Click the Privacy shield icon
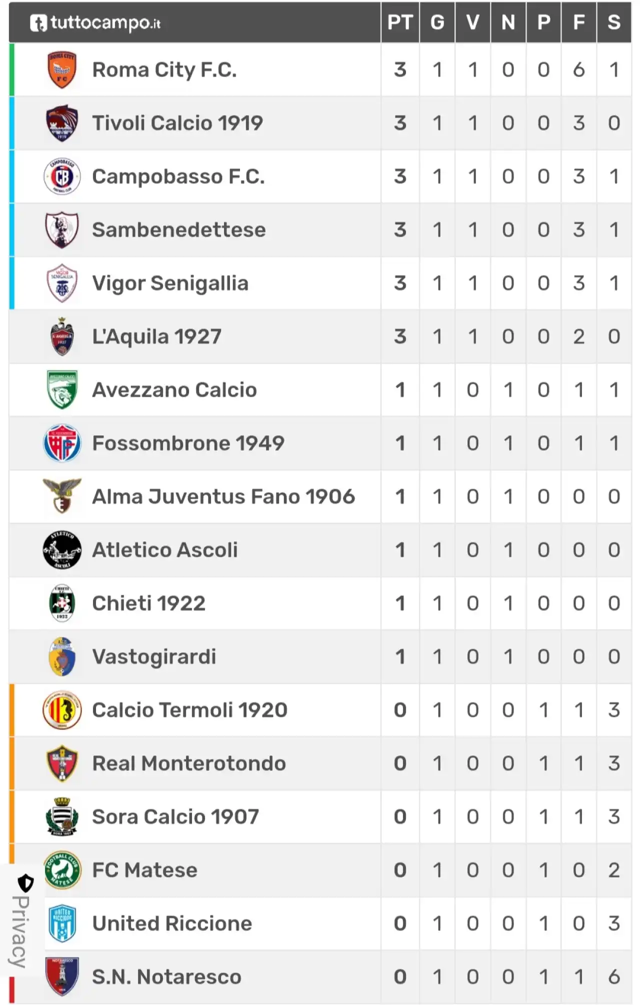Viewport: 640px width, 1005px height. tap(25, 883)
